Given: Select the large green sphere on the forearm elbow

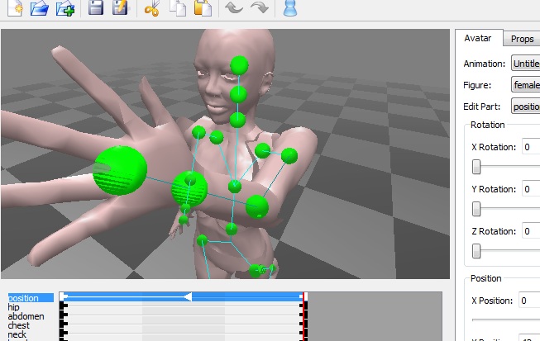Looking at the screenshot, I should [x=257, y=206].
